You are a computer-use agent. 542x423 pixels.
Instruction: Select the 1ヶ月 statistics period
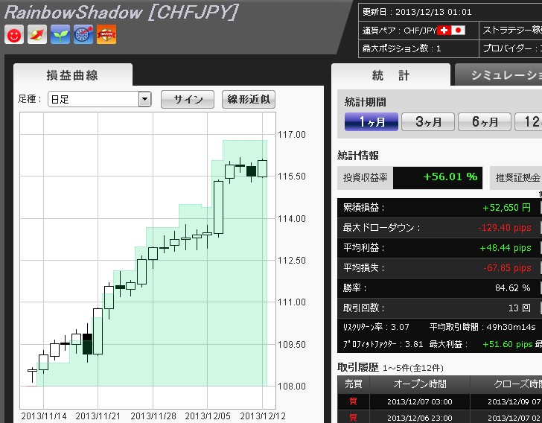[x=372, y=121]
